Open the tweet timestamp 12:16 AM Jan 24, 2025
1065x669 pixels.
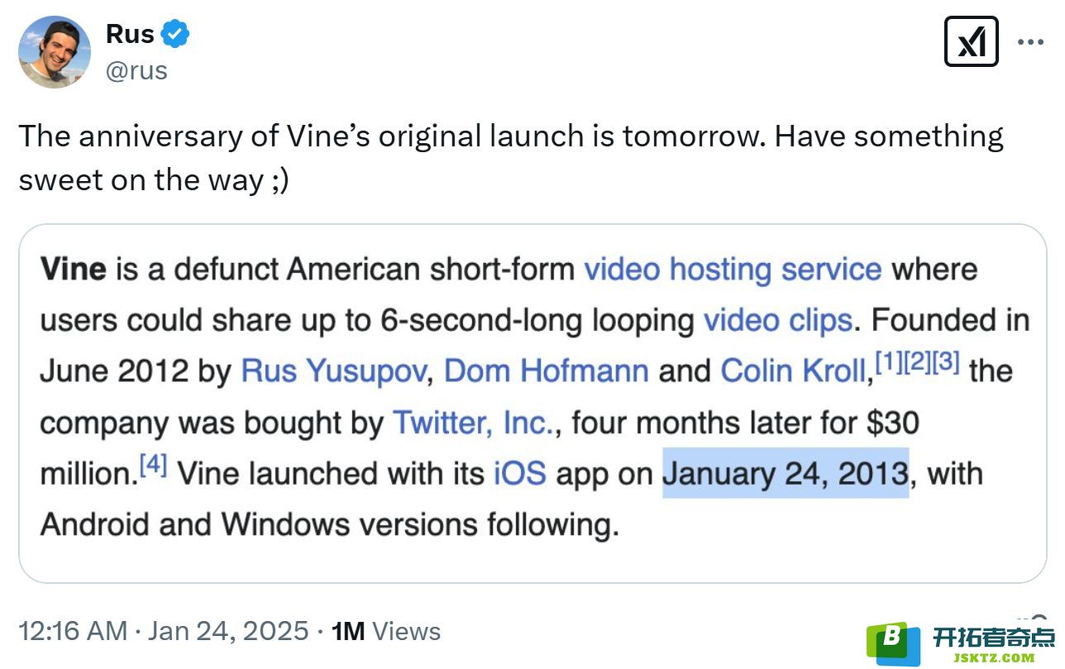[x=163, y=632]
